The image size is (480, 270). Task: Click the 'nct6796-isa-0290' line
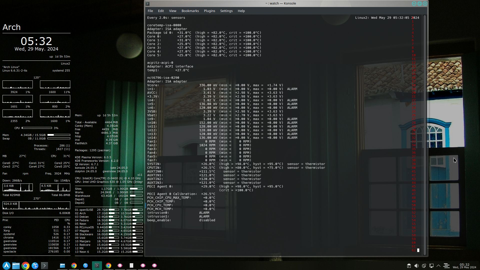[163, 78]
